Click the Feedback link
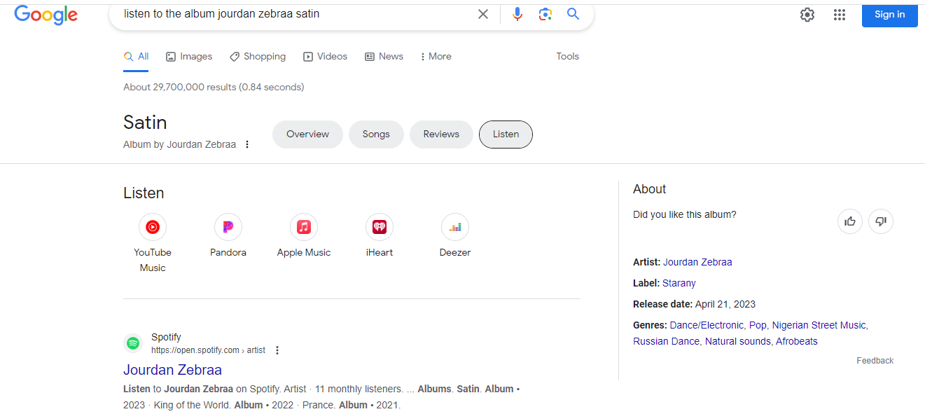Viewport: 925px width, 414px height. (x=875, y=361)
